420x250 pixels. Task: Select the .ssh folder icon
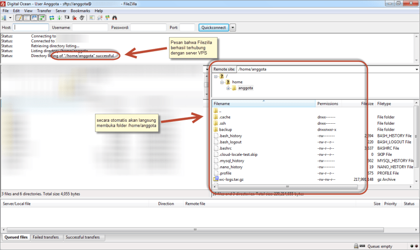[x=216, y=123]
